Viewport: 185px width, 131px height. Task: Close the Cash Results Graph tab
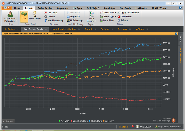coord(46,29)
